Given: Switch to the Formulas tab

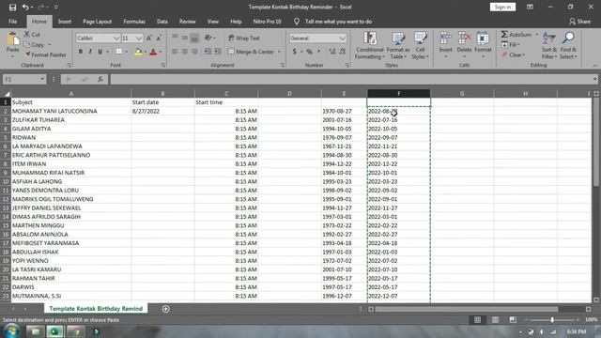Looking at the screenshot, I should pyautogui.click(x=134, y=22).
